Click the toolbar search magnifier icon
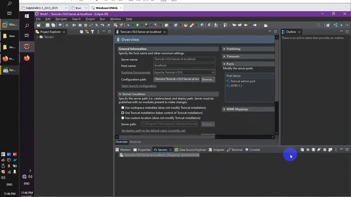Viewport: 351px width, 197px height. click(319, 25)
